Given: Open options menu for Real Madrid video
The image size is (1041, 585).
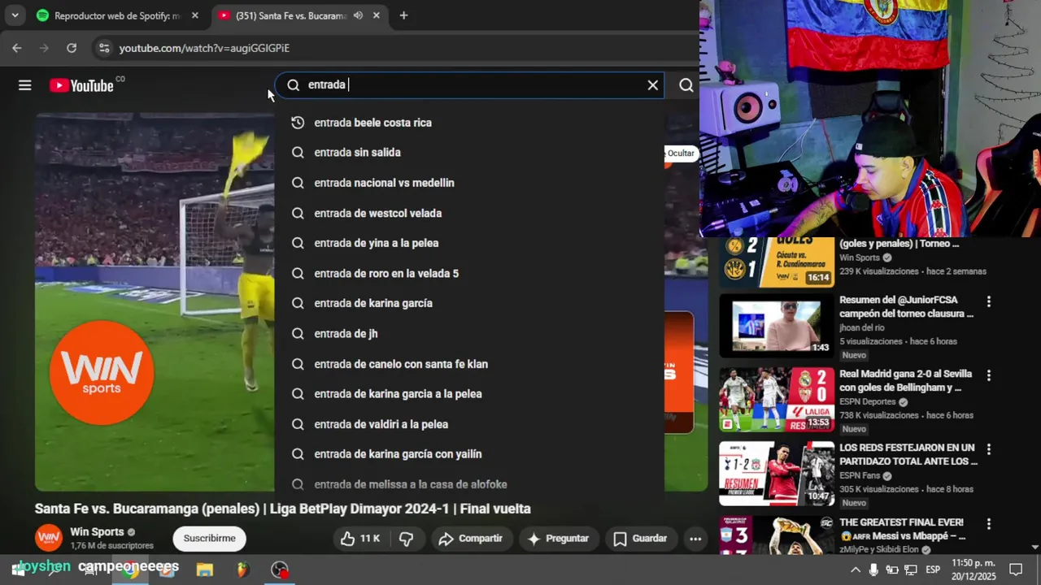Looking at the screenshot, I should [988, 375].
